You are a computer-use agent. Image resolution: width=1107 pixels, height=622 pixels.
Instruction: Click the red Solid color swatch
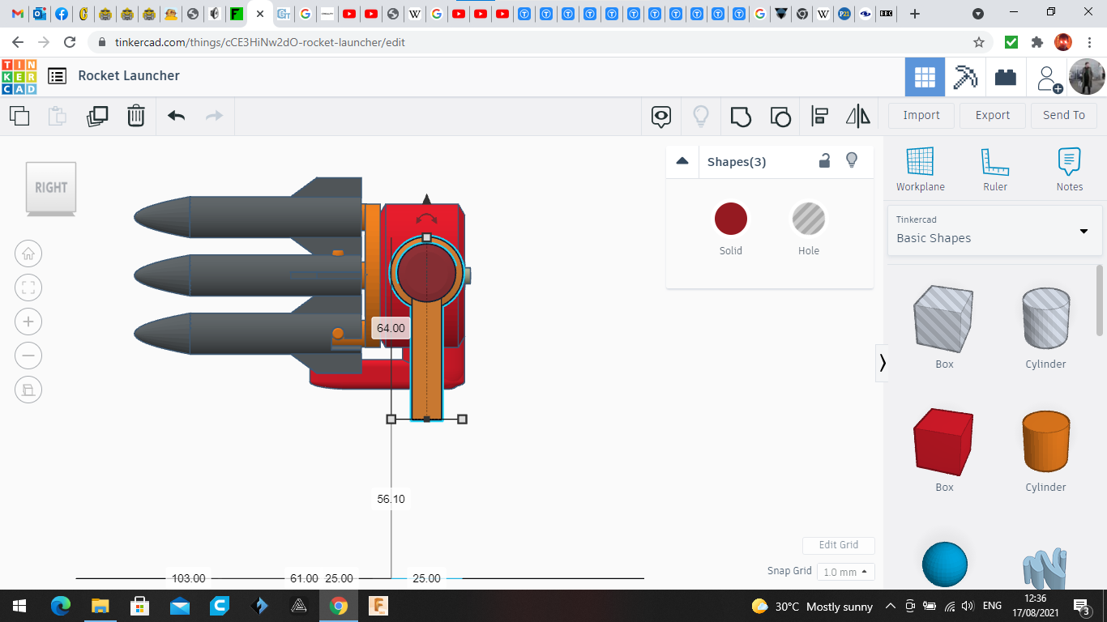click(x=730, y=219)
